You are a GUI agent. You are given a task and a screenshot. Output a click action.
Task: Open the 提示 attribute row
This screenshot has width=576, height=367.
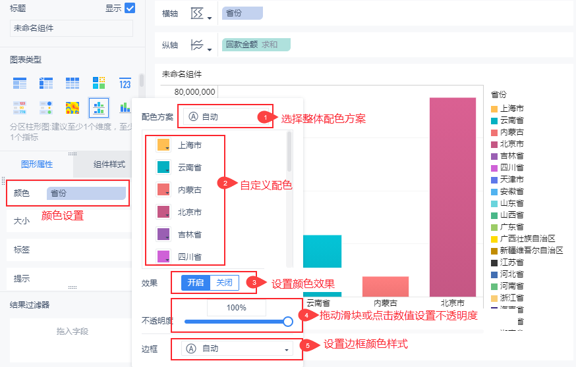69,279
